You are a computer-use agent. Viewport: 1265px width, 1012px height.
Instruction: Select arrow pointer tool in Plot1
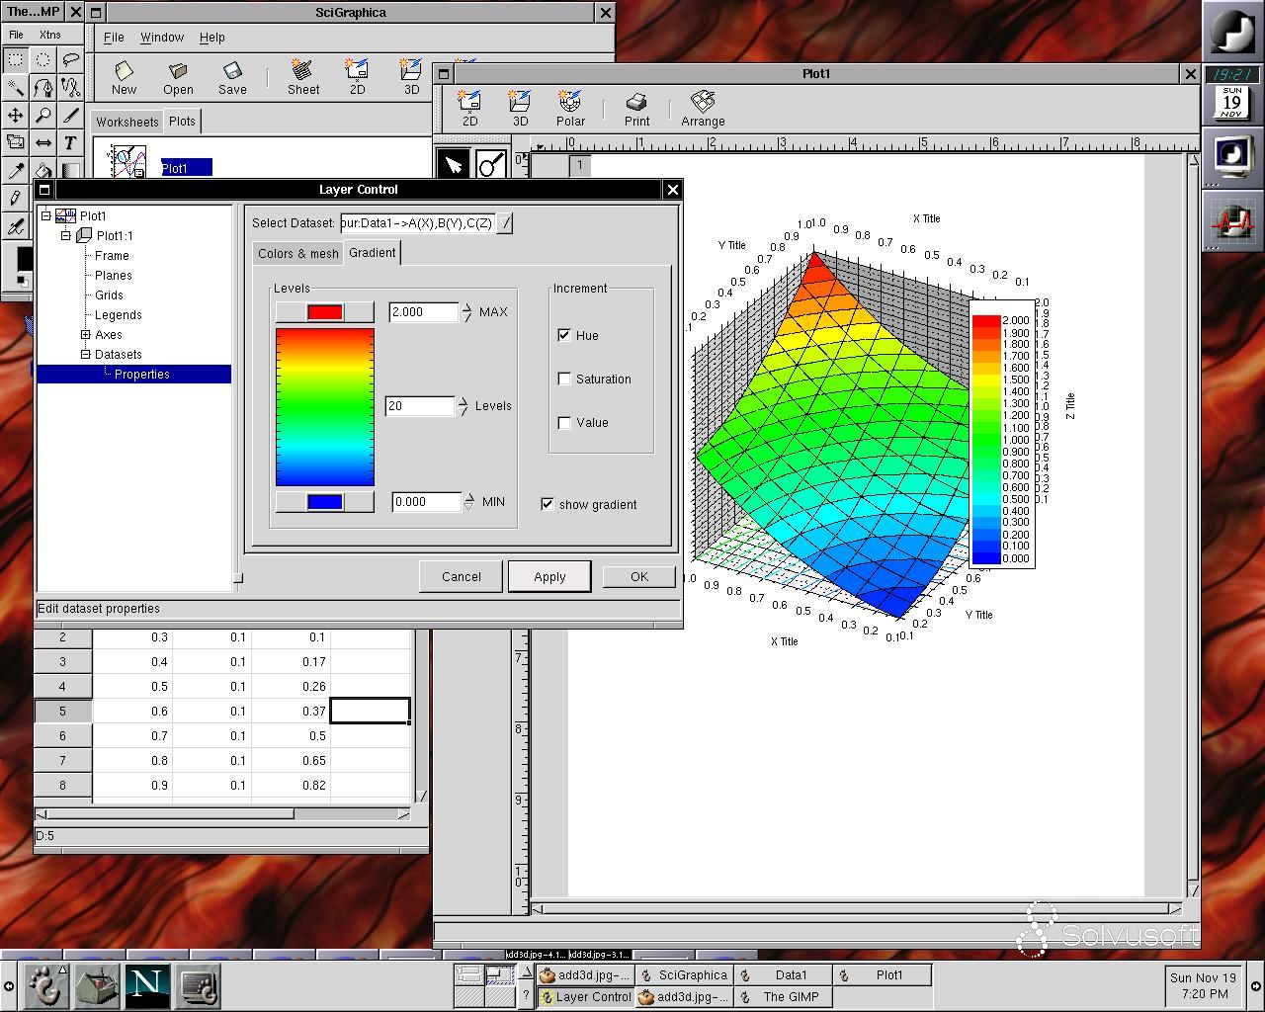453,164
